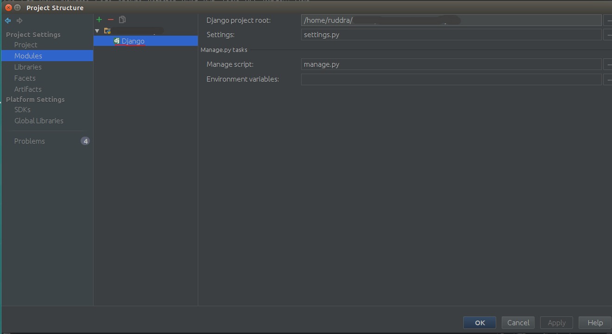Browse for the Settings file
This screenshot has width=612, height=334.
click(x=608, y=35)
